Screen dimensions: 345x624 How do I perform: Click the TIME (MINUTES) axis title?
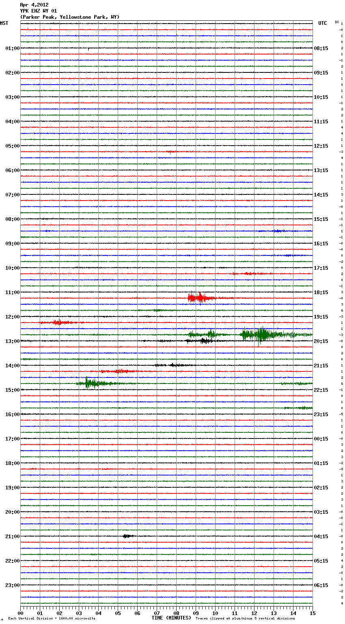tap(171, 617)
